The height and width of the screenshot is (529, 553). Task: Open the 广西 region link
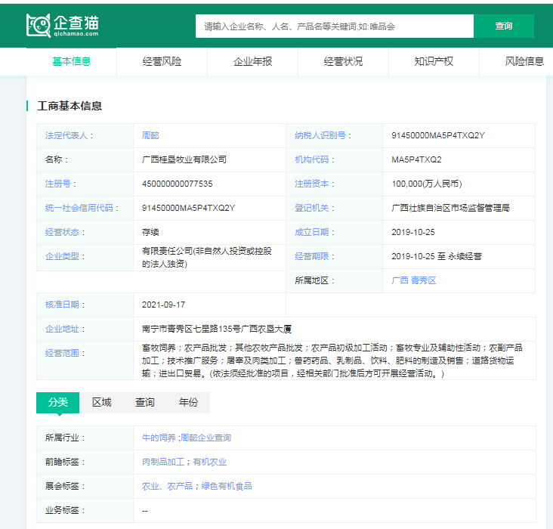click(x=400, y=280)
